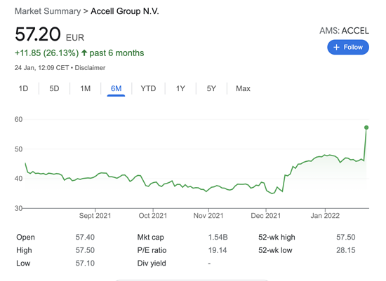Click the Oct 2021 axis label

point(153,216)
